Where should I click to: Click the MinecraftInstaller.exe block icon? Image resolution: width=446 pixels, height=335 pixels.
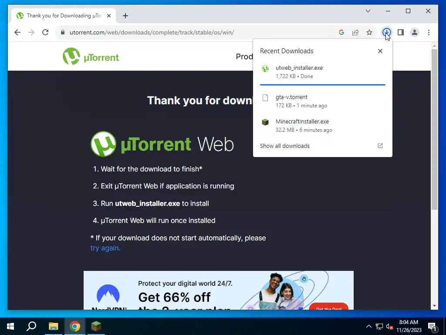pyautogui.click(x=265, y=122)
